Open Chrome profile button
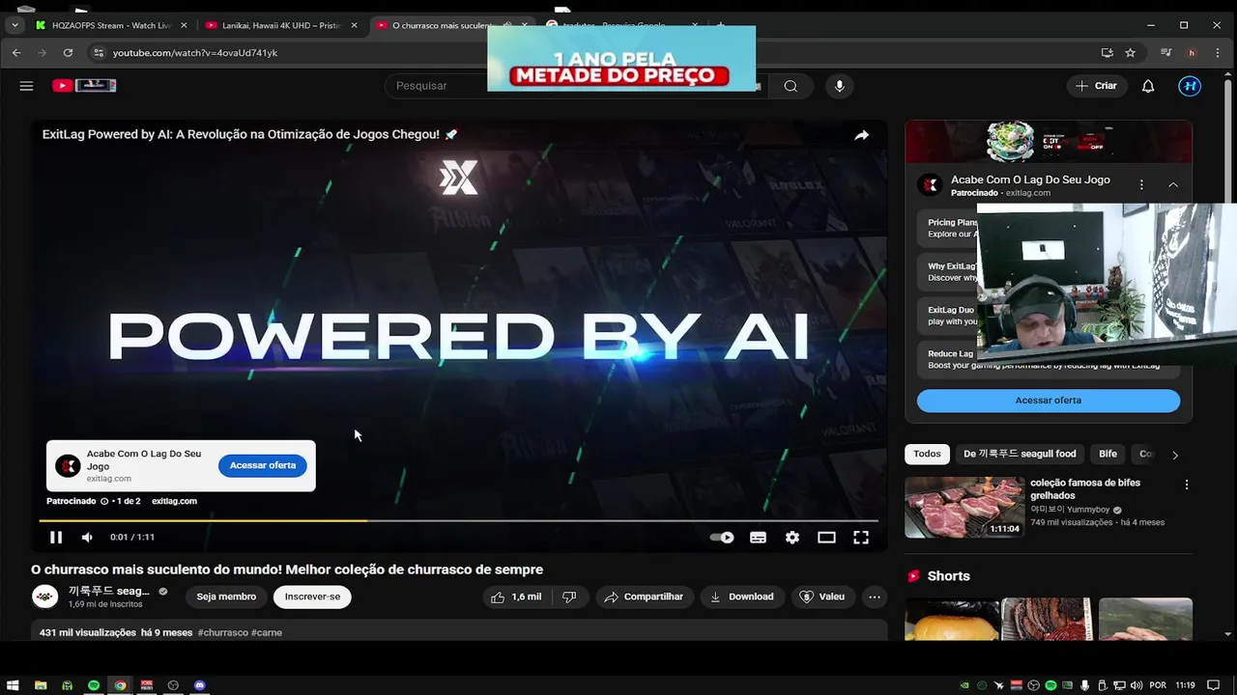The width and height of the screenshot is (1237, 695). point(1192,53)
